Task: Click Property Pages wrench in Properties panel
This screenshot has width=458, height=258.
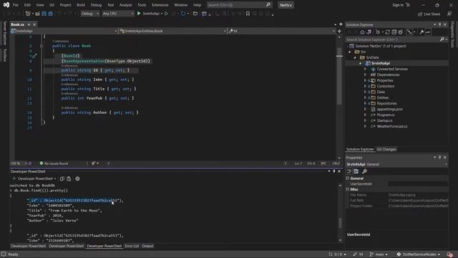Action: pos(364,171)
